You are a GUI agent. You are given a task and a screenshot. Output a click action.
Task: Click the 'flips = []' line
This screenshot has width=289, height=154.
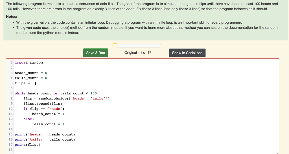click(x=25, y=83)
